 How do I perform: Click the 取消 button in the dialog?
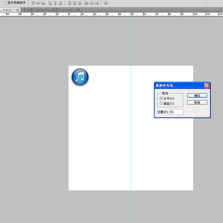[x=197, y=102]
